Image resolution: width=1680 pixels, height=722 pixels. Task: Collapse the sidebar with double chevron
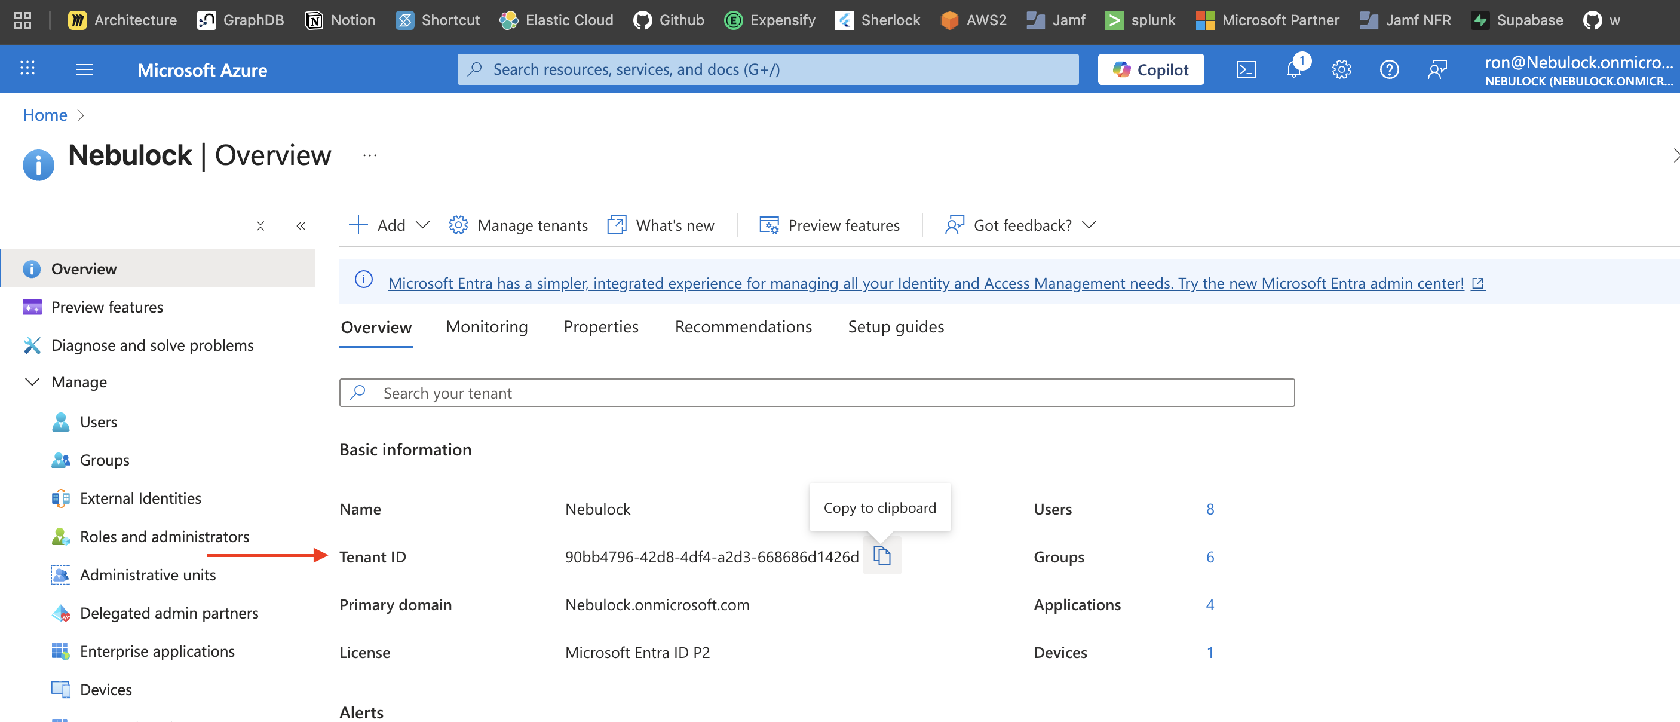click(301, 226)
